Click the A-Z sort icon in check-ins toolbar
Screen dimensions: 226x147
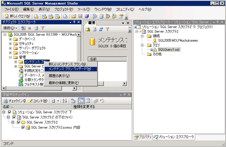[64, 101]
